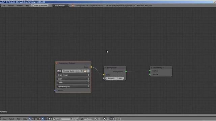Open the Window menu
Screen dimensions: 216x121
[20, 6]
